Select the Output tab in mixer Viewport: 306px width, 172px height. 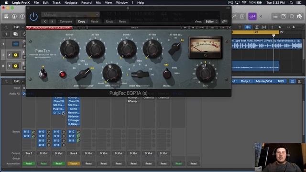pyautogui.click(x=245, y=81)
